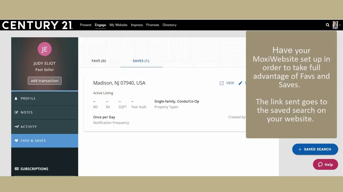Click the pencil edit icon on saved search
Viewport: 343px width, 192px height.
[x=240, y=83]
